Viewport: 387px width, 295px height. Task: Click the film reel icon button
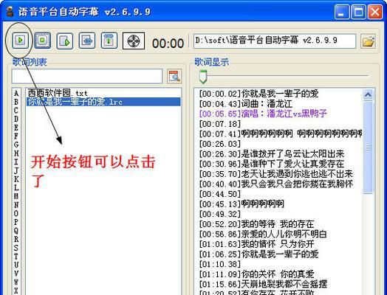point(134,41)
